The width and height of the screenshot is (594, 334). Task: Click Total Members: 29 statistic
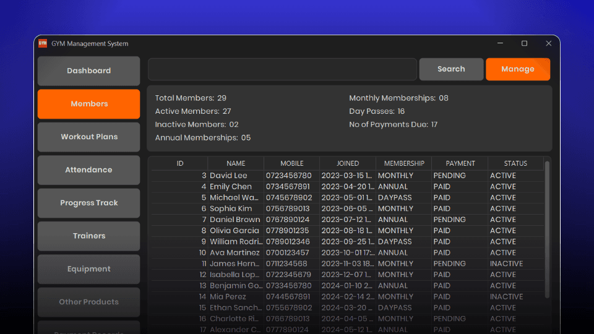point(191,98)
